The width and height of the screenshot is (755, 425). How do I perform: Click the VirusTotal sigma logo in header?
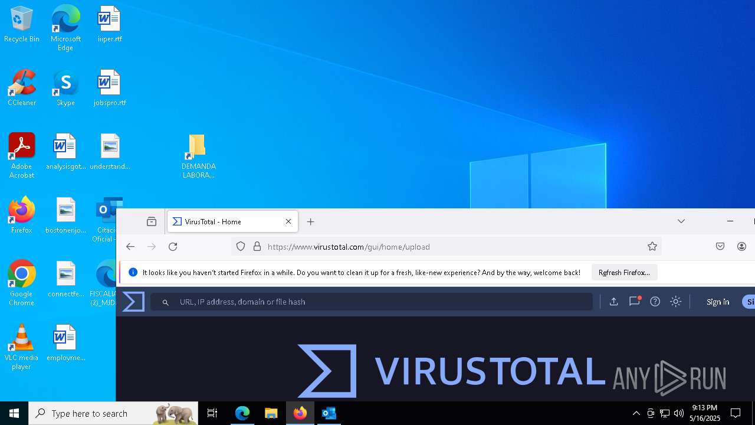click(x=133, y=302)
